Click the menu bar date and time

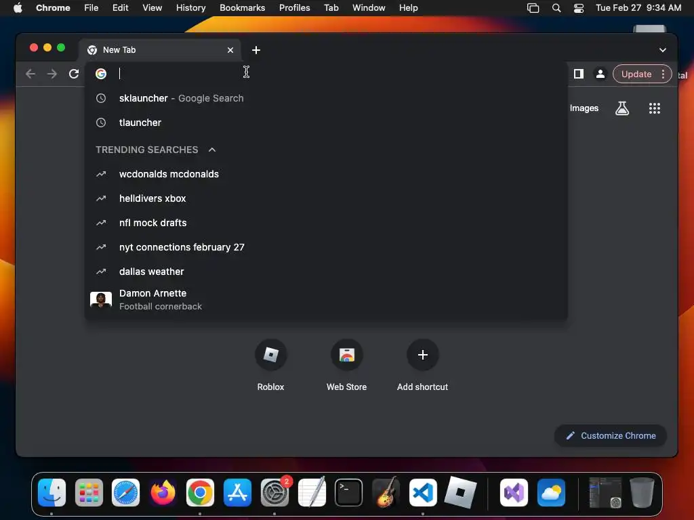click(638, 8)
